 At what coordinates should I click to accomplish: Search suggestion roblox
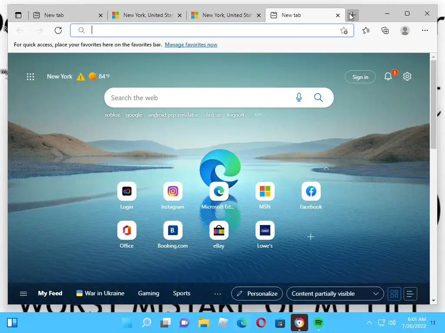click(x=113, y=115)
